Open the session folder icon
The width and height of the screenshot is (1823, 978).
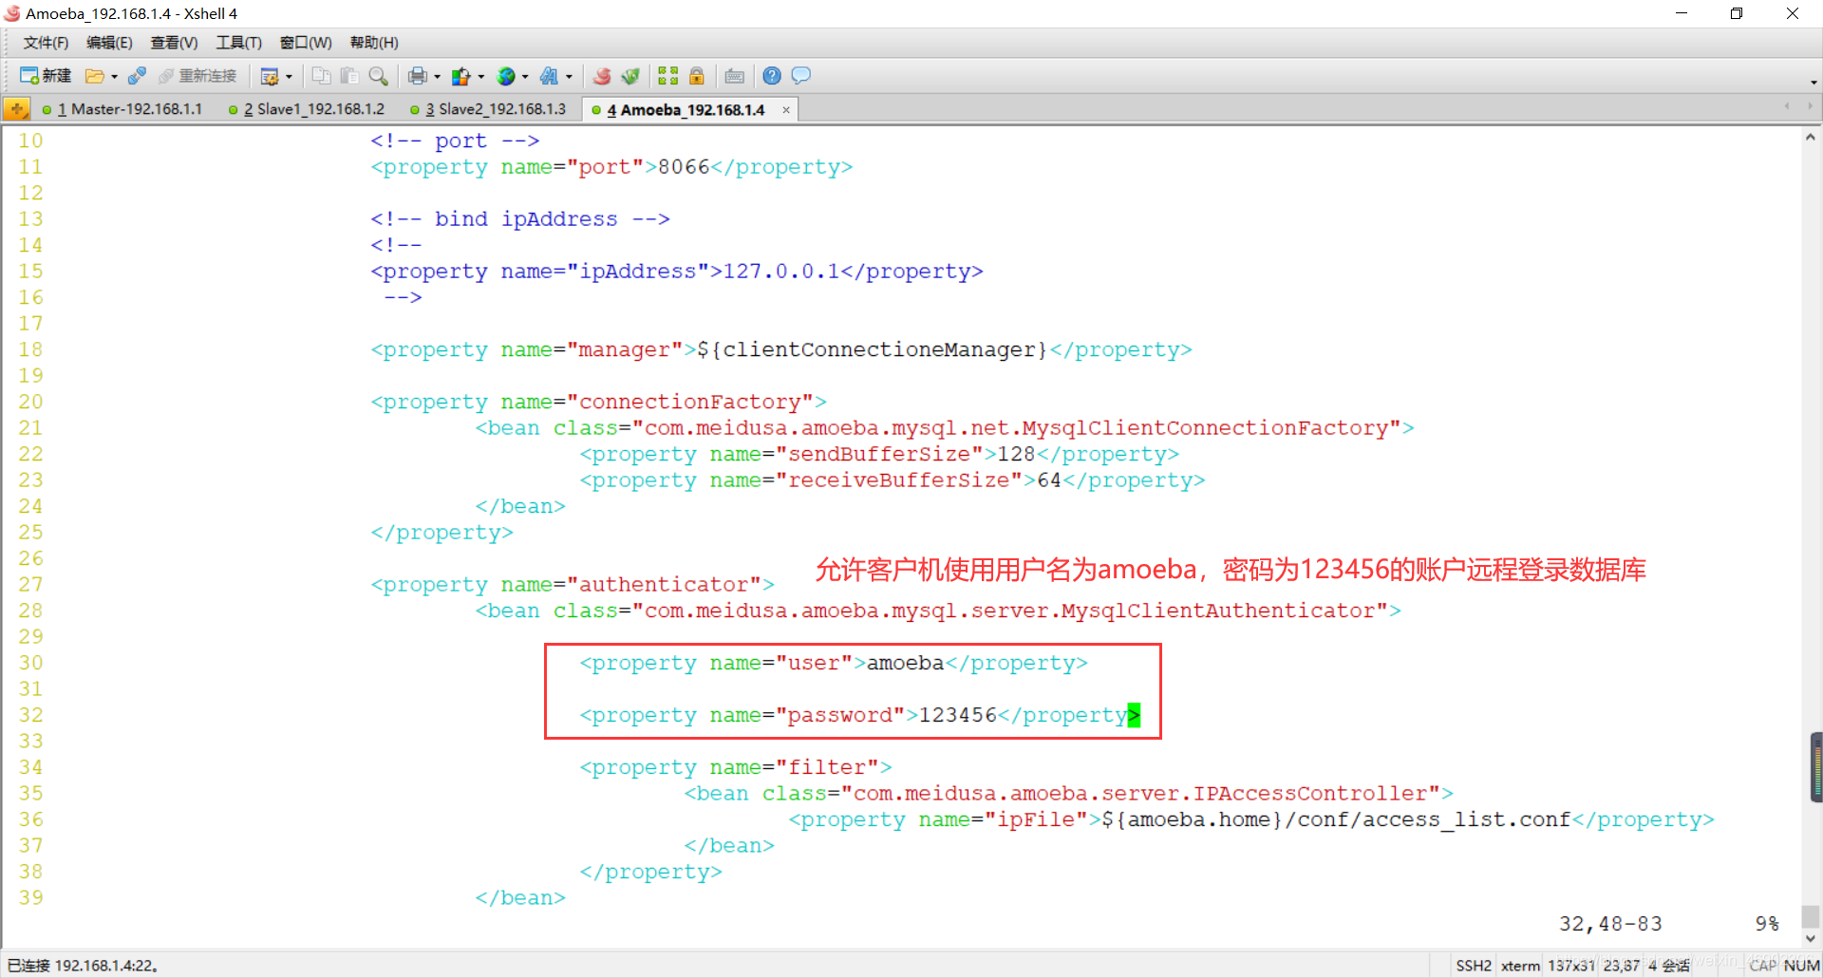(x=94, y=76)
